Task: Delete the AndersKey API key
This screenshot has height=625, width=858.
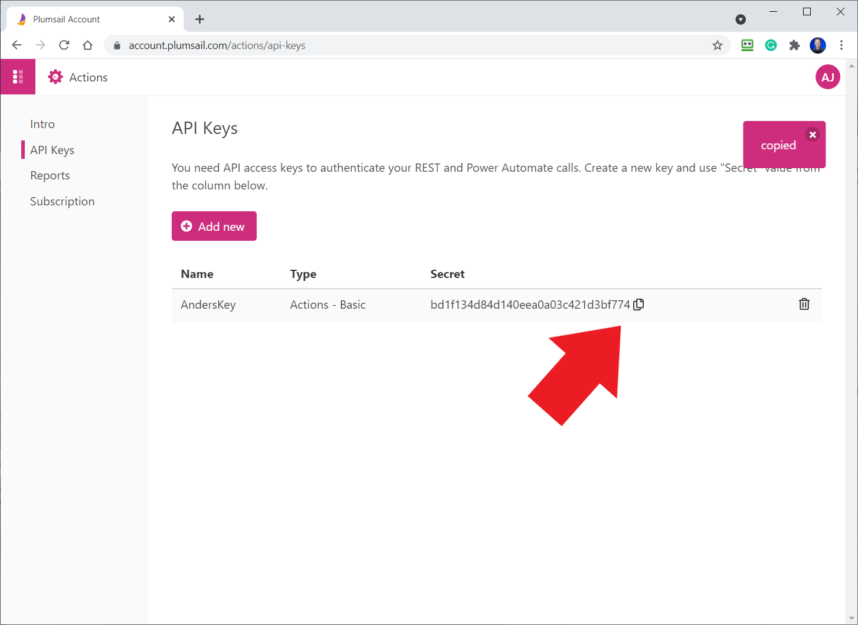Action: point(804,304)
